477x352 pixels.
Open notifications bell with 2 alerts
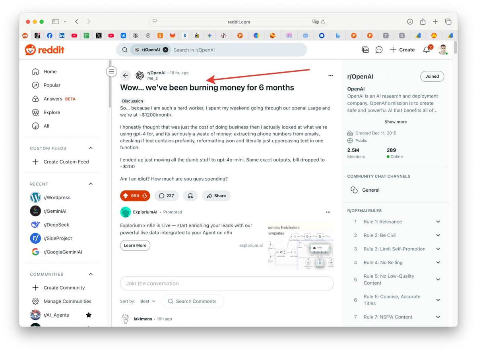[x=427, y=50]
